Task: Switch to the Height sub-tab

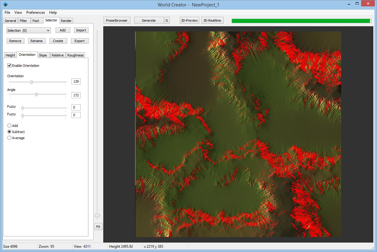Action: [x=10, y=55]
